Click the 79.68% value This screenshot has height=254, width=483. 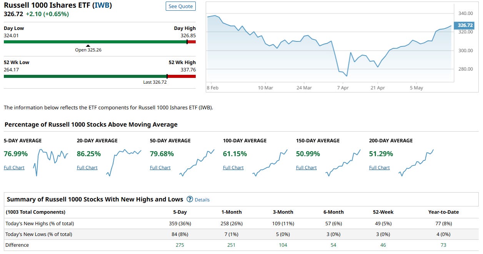[x=162, y=154]
